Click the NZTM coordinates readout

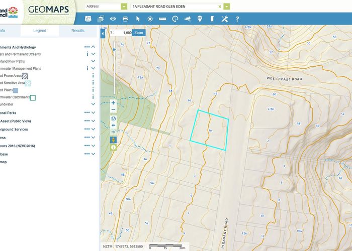pyautogui.click(x=123, y=246)
